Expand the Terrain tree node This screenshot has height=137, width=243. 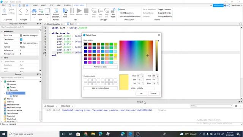[x=5, y=87]
